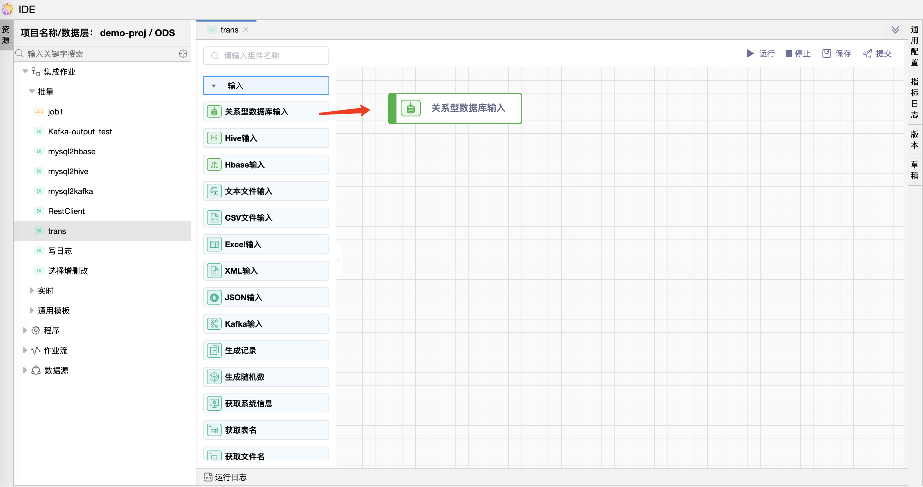Open the 指标日志 side tab

click(x=914, y=98)
